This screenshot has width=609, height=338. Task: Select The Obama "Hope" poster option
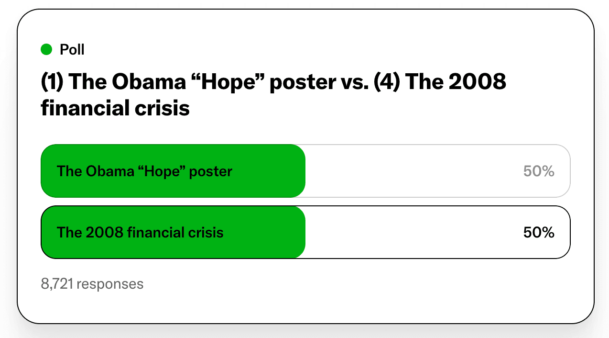click(x=305, y=171)
